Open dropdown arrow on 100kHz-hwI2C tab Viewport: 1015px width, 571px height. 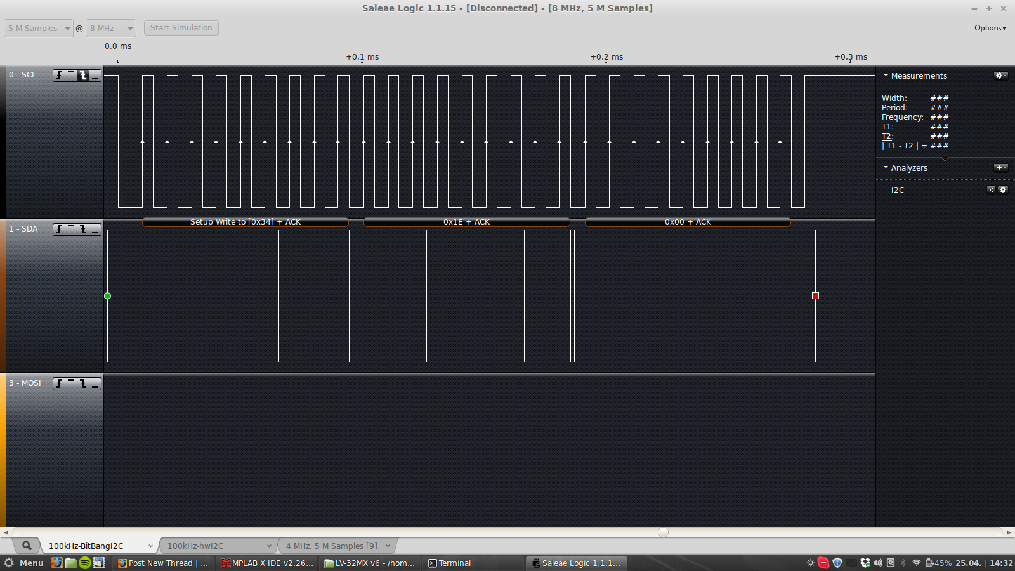pyautogui.click(x=269, y=546)
